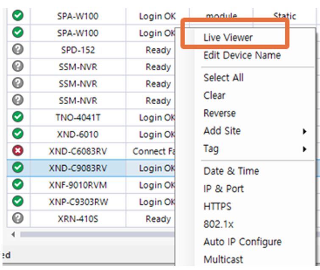This screenshot has height=270, width=320.
Task: Click the green status icon for TNO-4041T
Action: [x=18, y=117]
